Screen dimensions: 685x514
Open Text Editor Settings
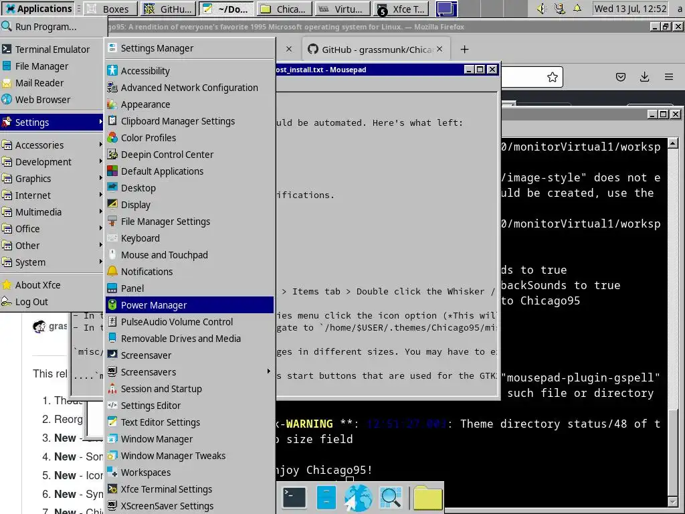189,422
